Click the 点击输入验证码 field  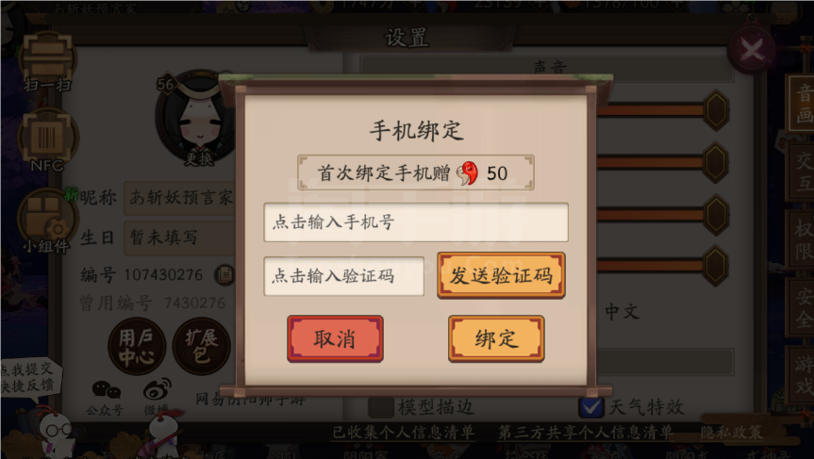pyautogui.click(x=343, y=276)
